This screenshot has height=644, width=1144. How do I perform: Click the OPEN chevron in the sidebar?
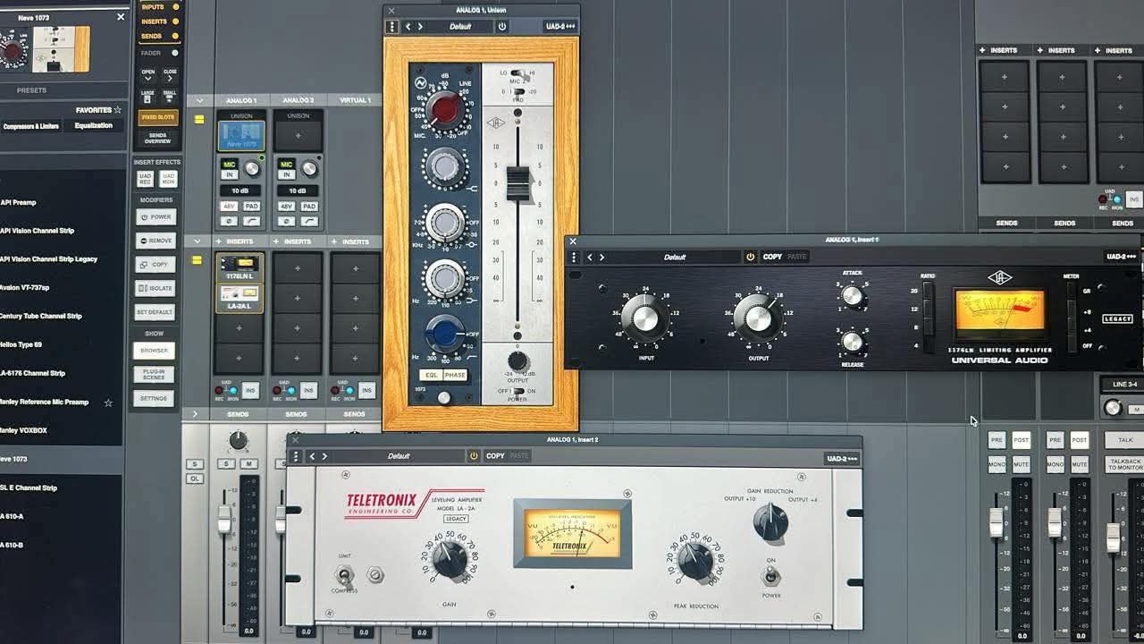pyautogui.click(x=147, y=78)
